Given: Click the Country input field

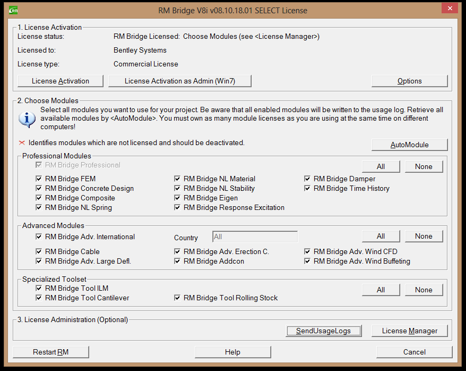Looking at the screenshot, I should click(255, 237).
